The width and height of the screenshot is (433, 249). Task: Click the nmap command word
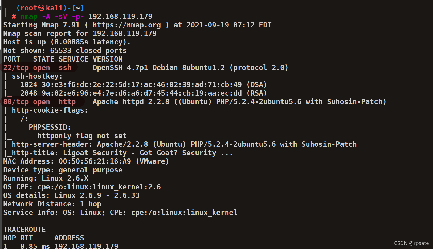click(29, 17)
